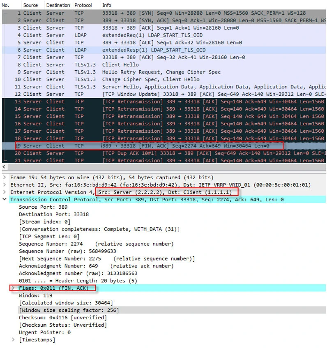Collapse the Transmission Control Protocol section
327x348 pixels.
pyautogui.click(x=5, y=200)
